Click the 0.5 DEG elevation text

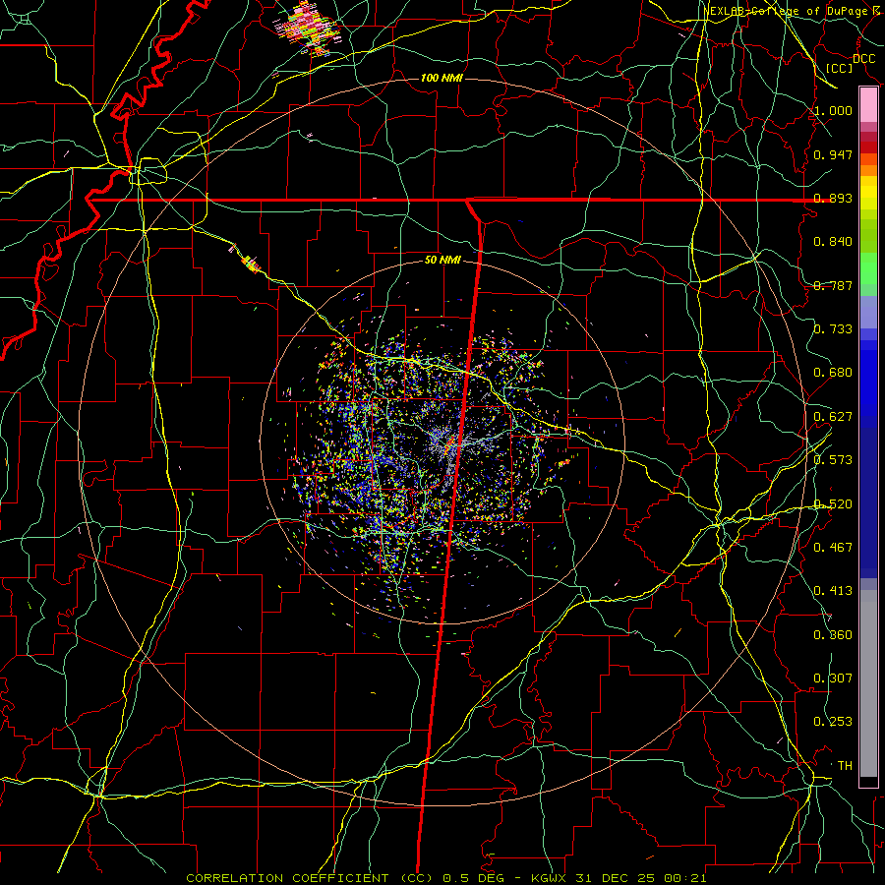[473, 878]
